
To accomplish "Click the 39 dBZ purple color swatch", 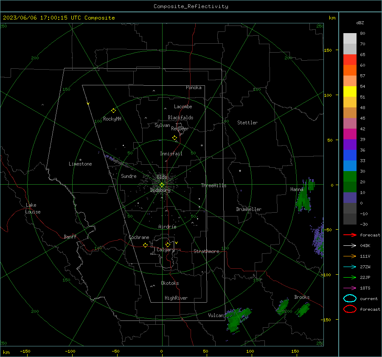I will [x=350, y=144].
